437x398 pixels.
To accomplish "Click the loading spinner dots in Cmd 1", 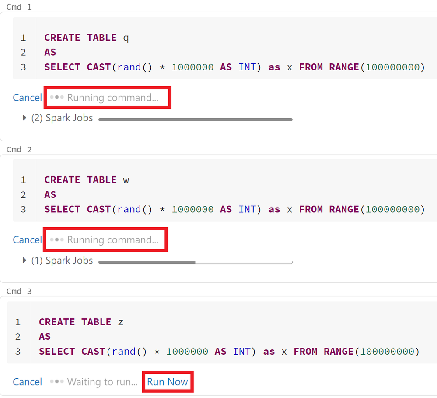I will [x=56, y=97].
